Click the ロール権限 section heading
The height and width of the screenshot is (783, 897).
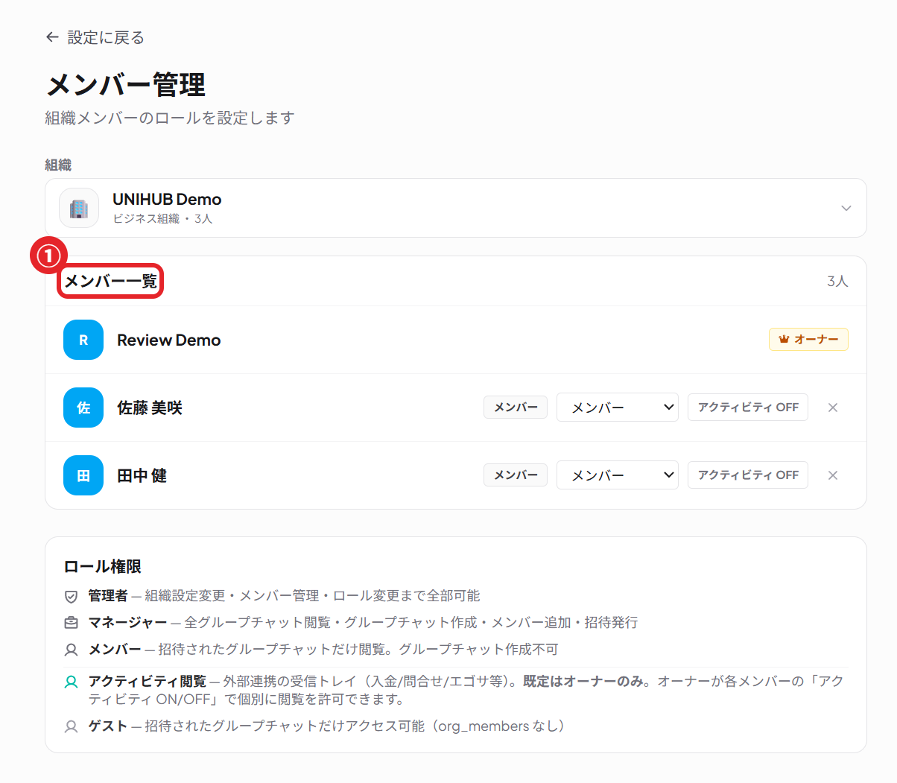103,567
